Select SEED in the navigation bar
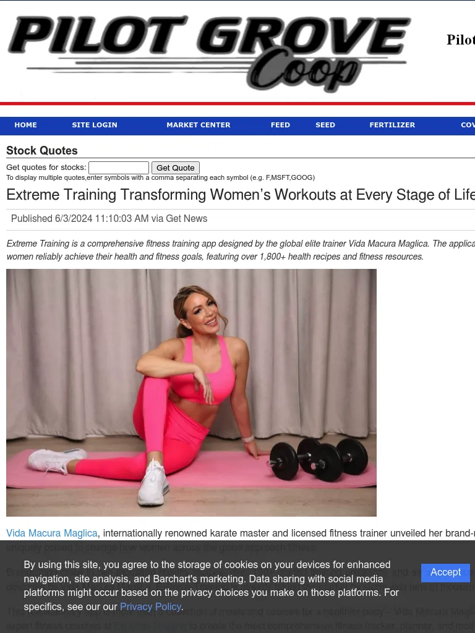Screen dimensions: 475x633 pyautogui.click(x=325, y=125)
